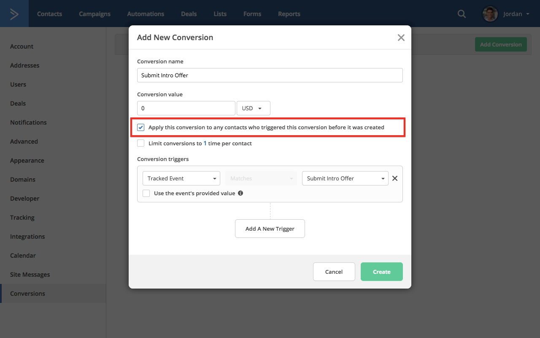This screenshot has width=540, height=338.
Task: Click Jordan's profile avatar
Action: click(x=490, y=14)
